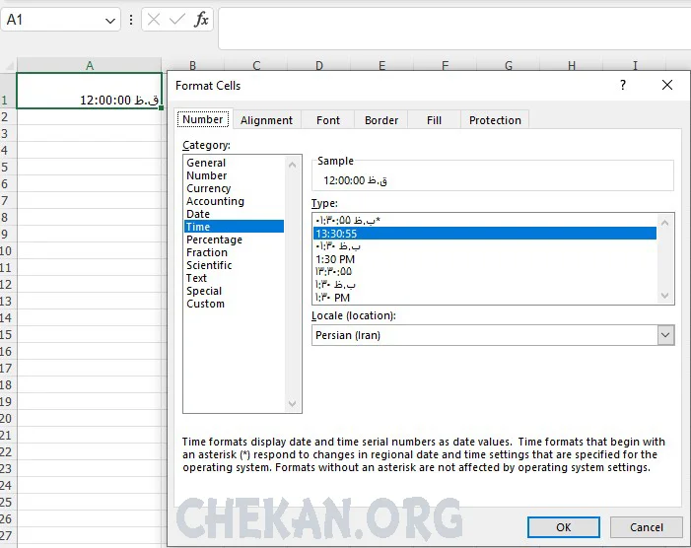Click the Format Cells help question mark
The height and width of the screenshot is (548, 691).
tap(623, 85)
